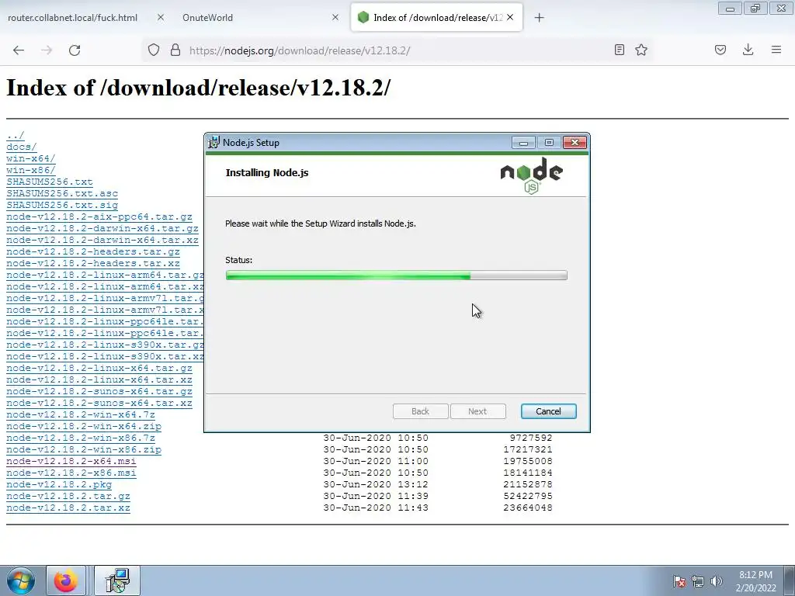Download node-v12.18.2-win-x64.7z
The width and height of the screenshot is (795, 596).
tap(81, 415)
